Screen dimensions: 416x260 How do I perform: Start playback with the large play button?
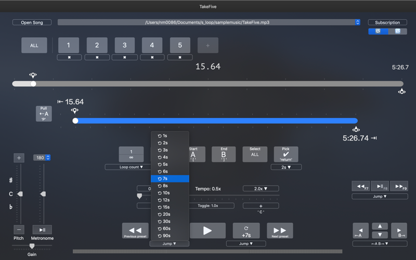207,230
